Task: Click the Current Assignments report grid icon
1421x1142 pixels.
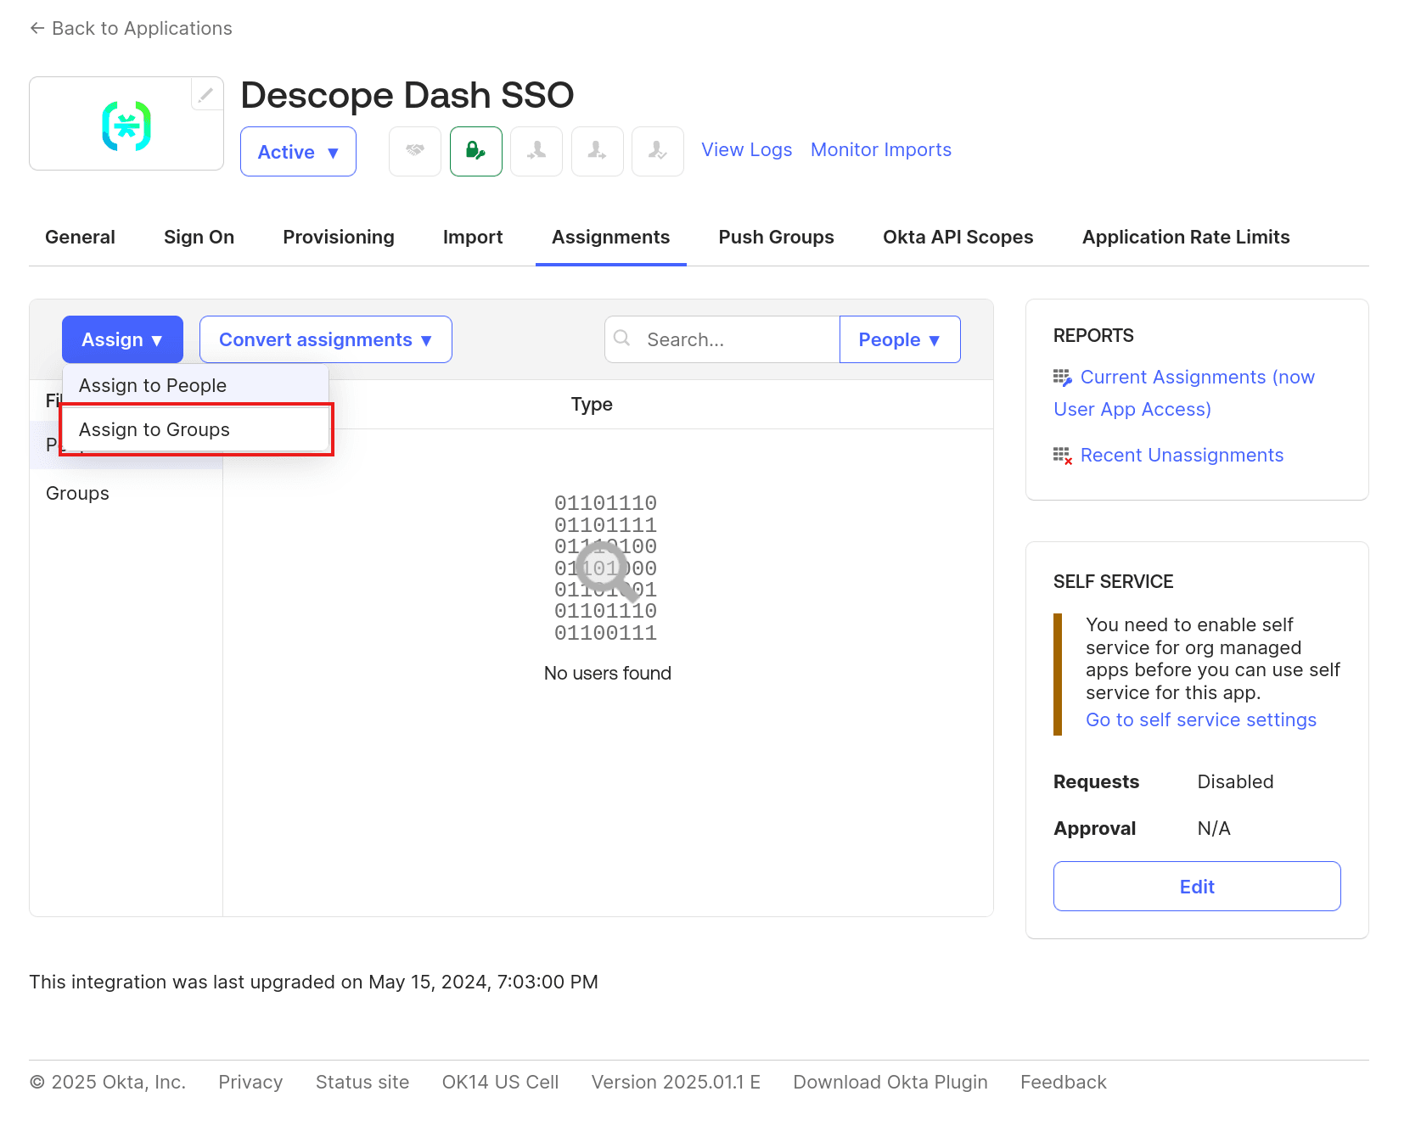Action: click(x=1062, y=376)
